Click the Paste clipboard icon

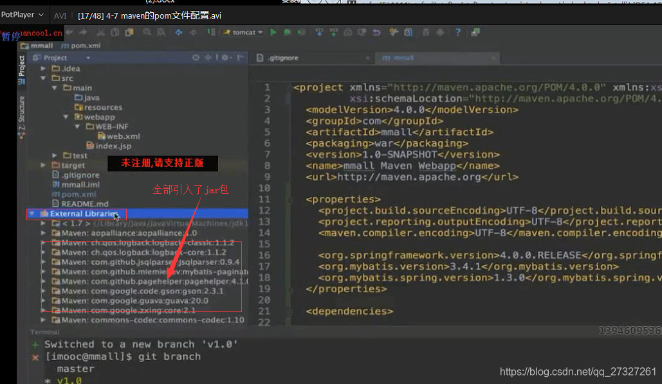pos(129,33)
